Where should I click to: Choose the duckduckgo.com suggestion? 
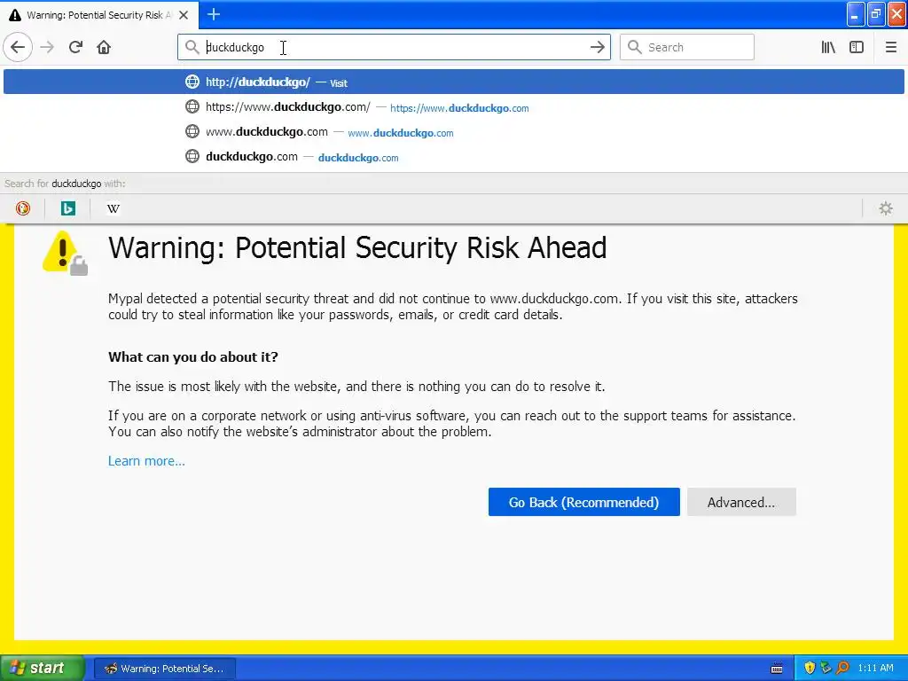coord(454,157)
